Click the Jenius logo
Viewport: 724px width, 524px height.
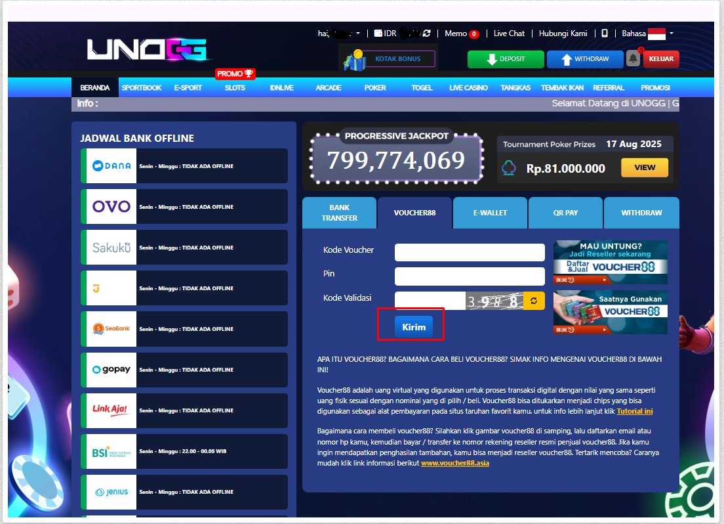point(111,492)
